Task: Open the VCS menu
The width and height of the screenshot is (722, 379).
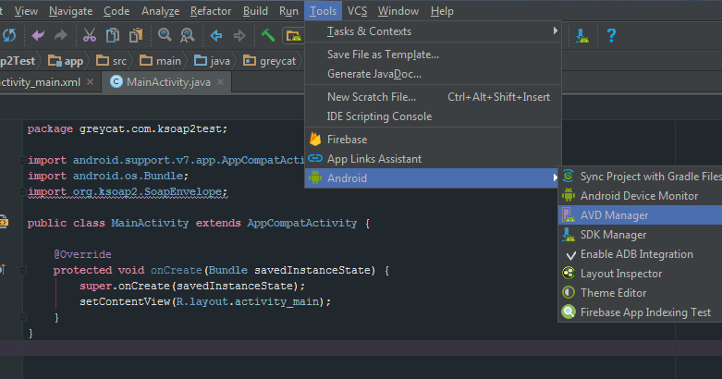Action: tap(358, 11)
